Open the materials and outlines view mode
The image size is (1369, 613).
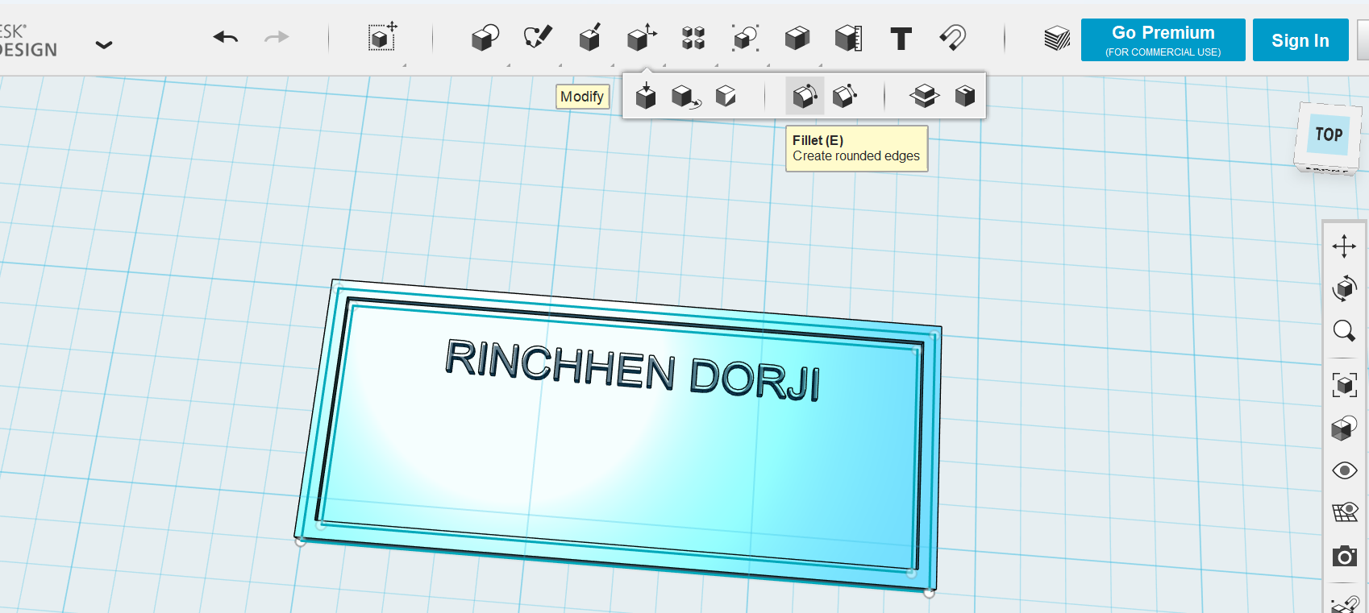1344,428
